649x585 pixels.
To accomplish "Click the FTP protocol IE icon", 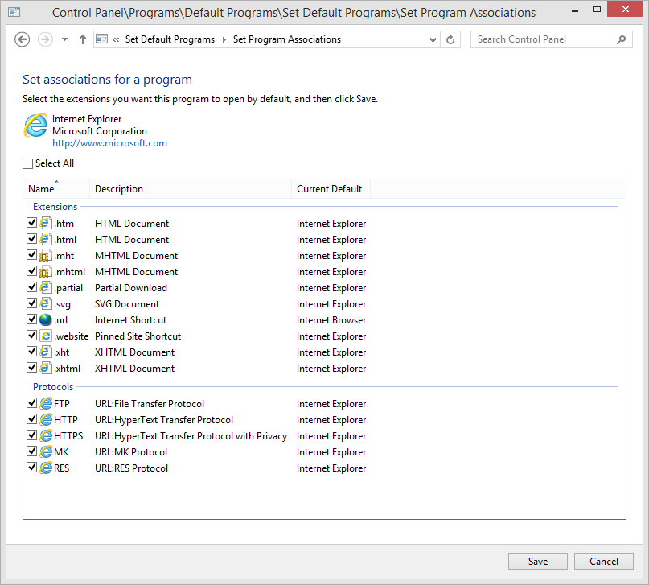I will (x=46, y=403).
